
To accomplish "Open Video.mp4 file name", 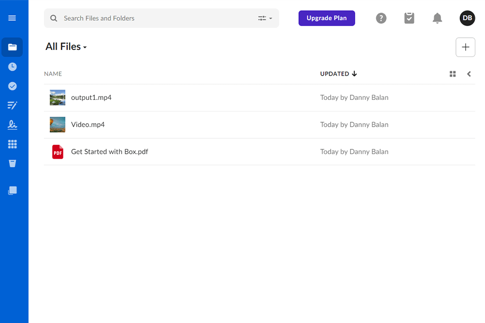I will (x=88, y=125).
